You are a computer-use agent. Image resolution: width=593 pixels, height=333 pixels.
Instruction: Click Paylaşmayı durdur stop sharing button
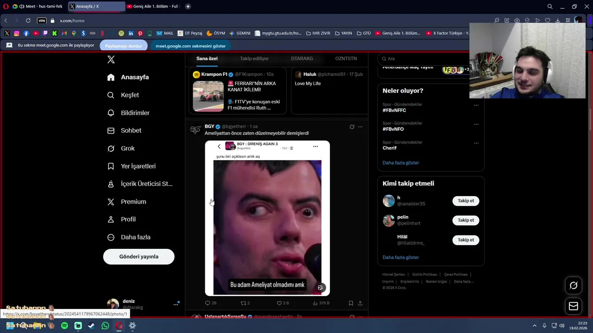pos(124,46)
